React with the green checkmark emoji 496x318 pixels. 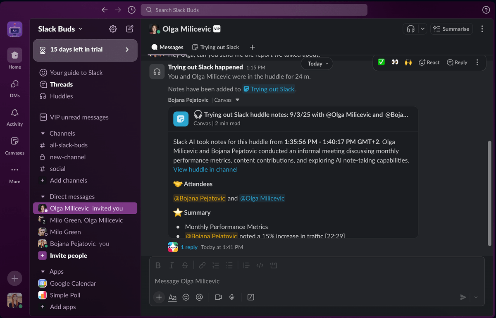(382, 62)
